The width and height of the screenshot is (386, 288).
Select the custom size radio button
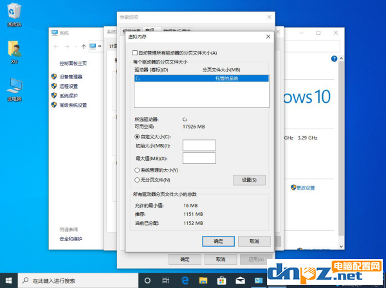click(x=137, y=136)
